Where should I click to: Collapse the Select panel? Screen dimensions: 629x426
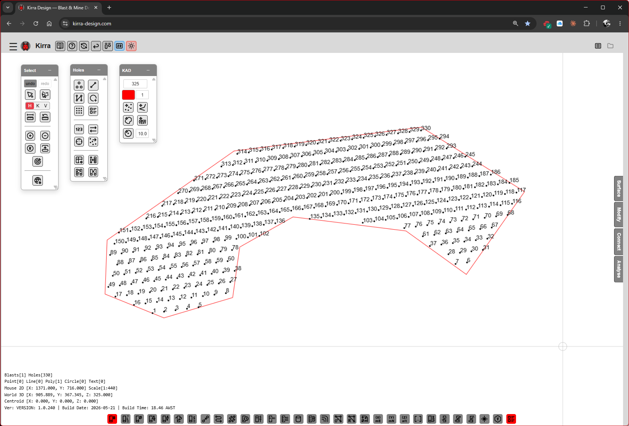tap(50, 70)
